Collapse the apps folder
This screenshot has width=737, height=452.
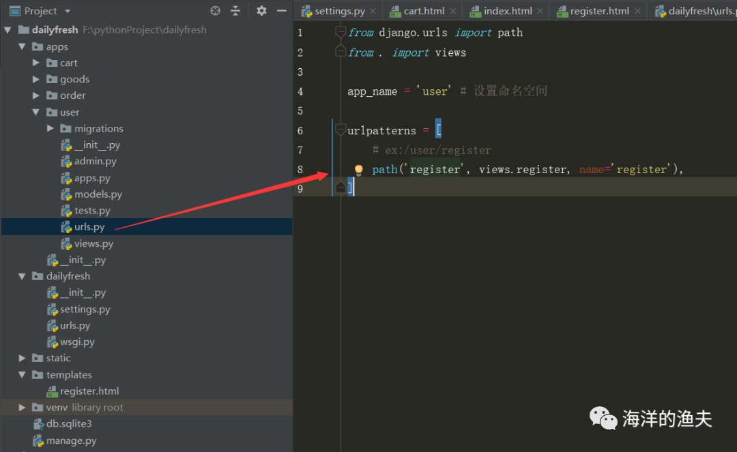pyautogui.click(x=22, y=46)
